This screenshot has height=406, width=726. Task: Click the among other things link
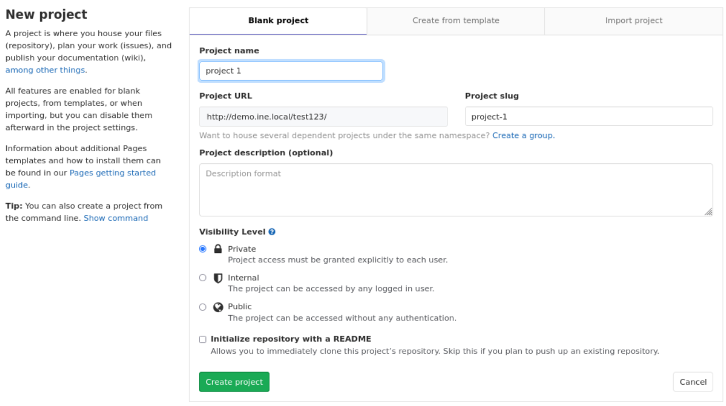[x=45, y=70]
